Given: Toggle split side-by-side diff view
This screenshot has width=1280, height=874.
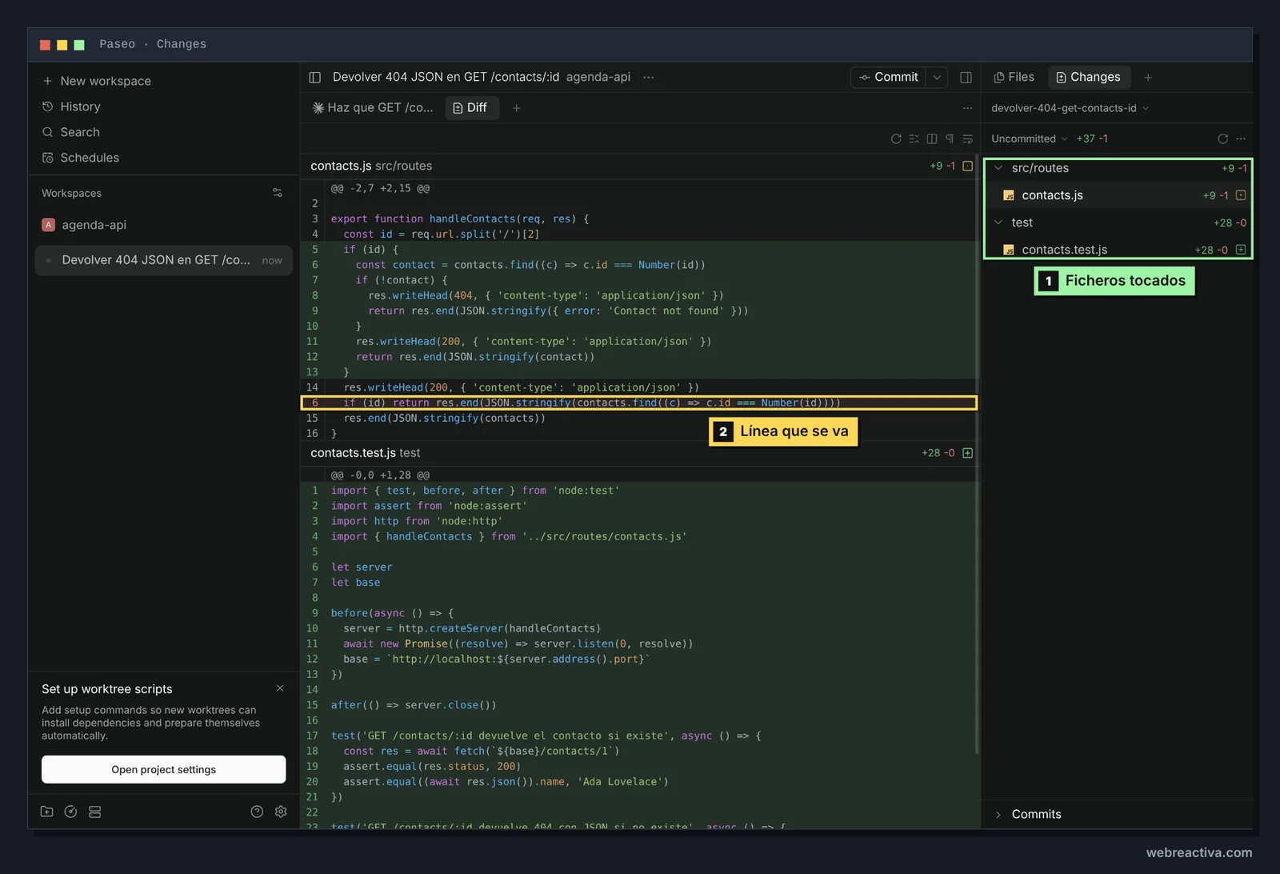Looking at the screenshot, I should coord(932,139).
